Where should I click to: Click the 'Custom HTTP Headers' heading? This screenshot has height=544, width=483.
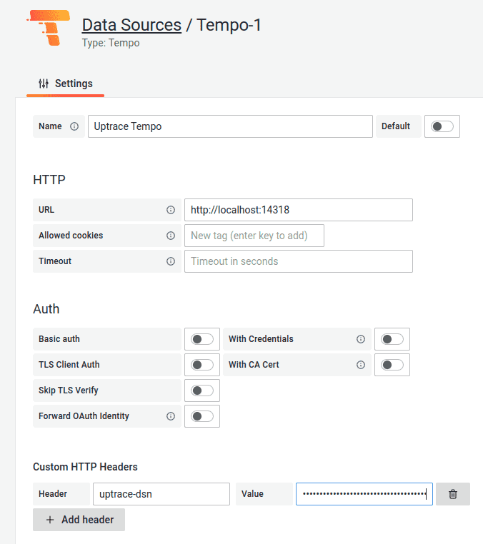click(85, 467)
